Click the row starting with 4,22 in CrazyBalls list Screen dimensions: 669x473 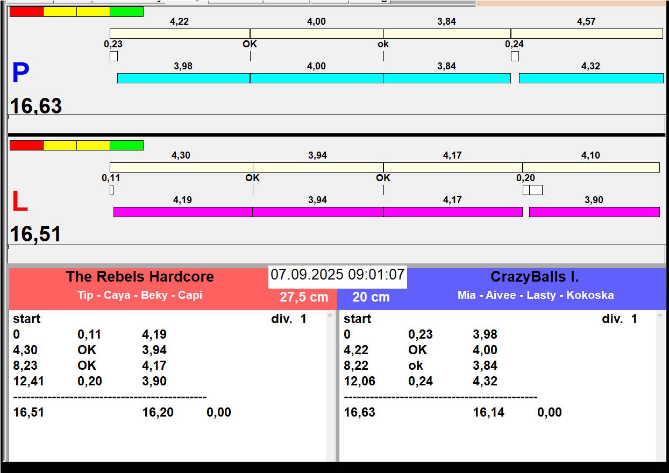421,350
